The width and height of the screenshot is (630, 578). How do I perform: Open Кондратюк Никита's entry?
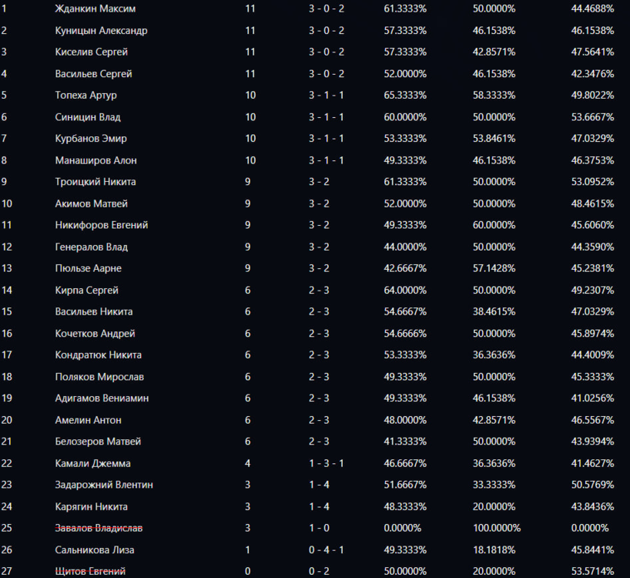[98, 355]
